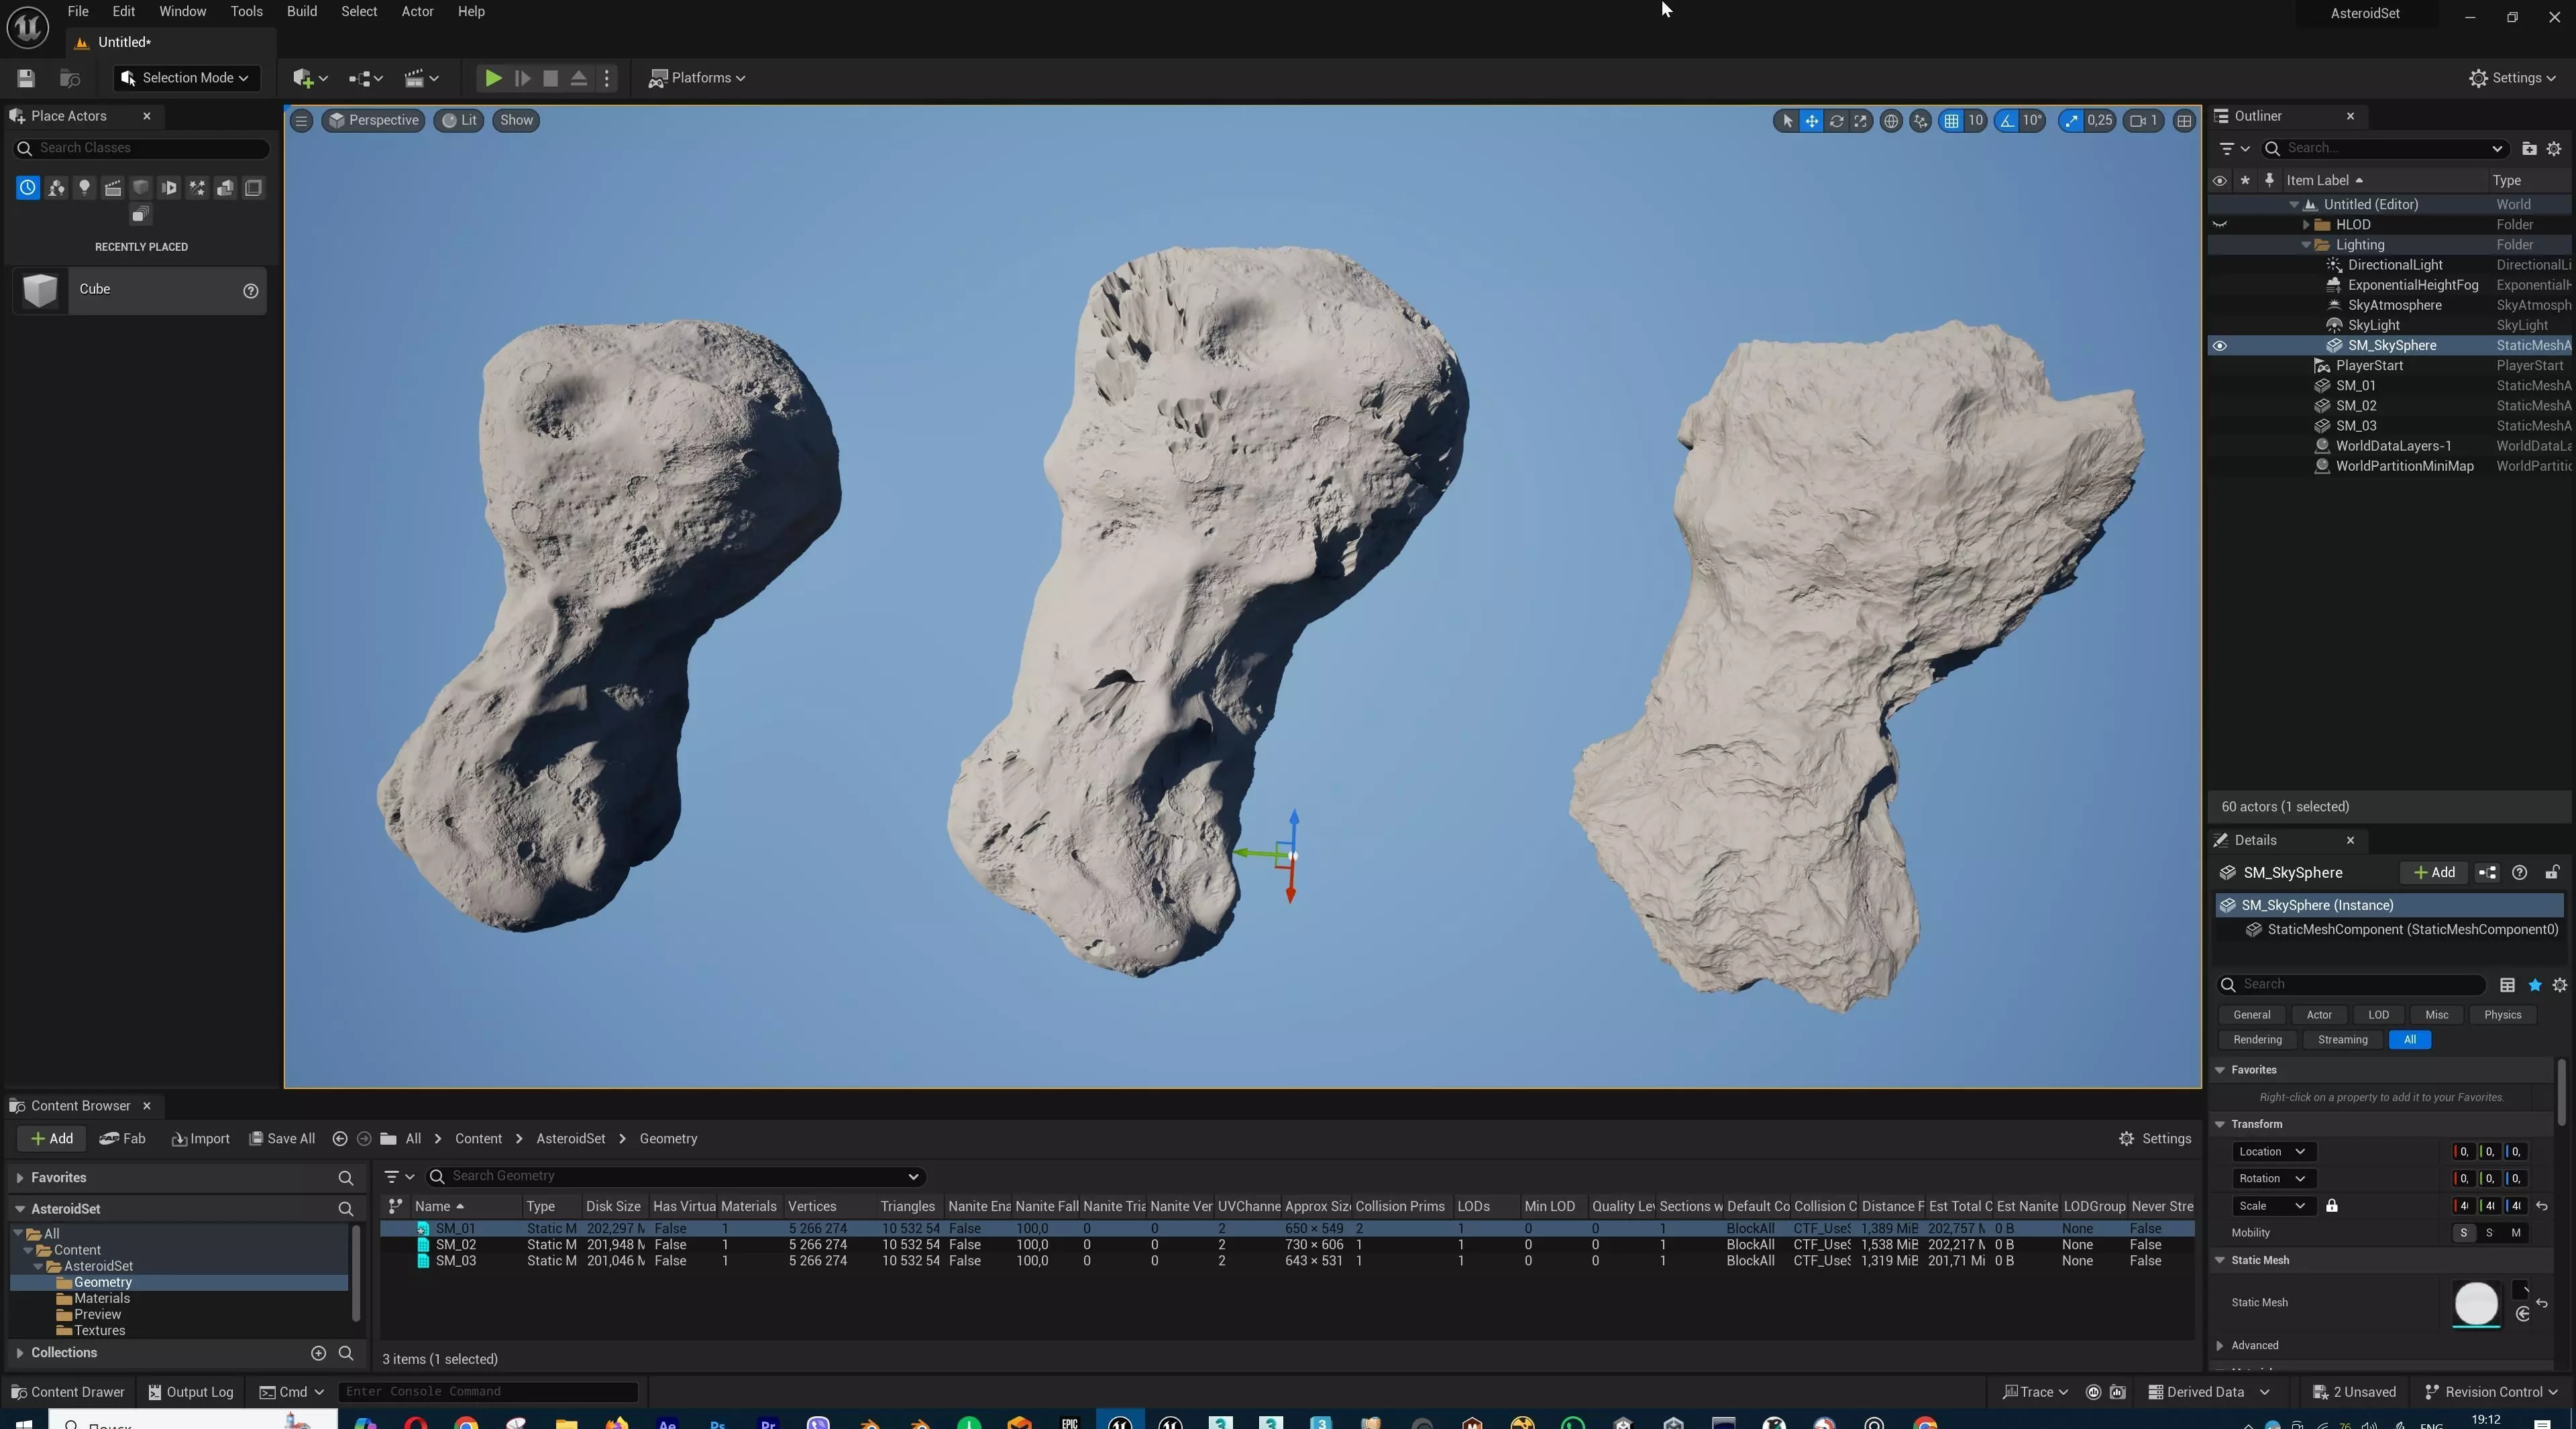Open the top-right Settings dropdown
The width and height of the screenshot is (2576, 1429).
coord(2513,78)
